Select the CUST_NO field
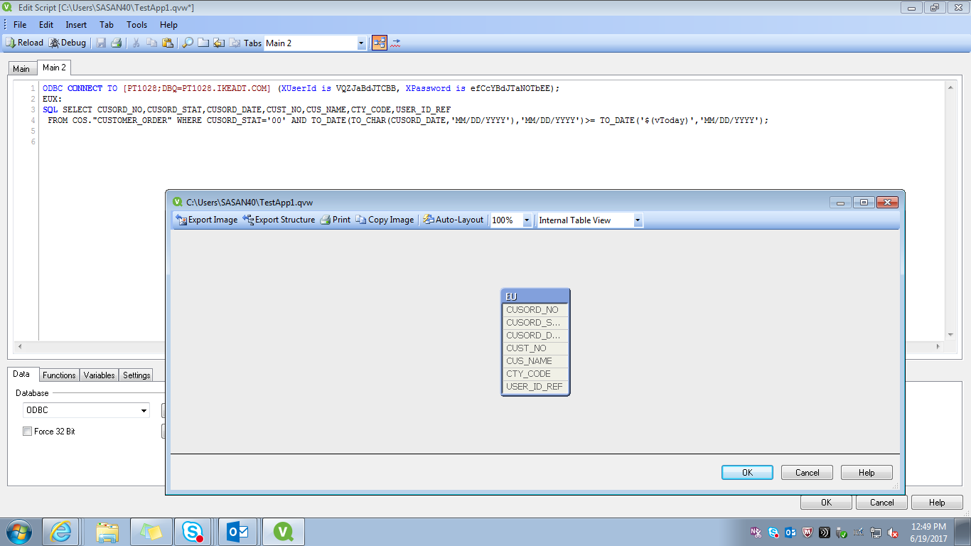This screenshot has width=971, height=546. click(x=535, y=348)
